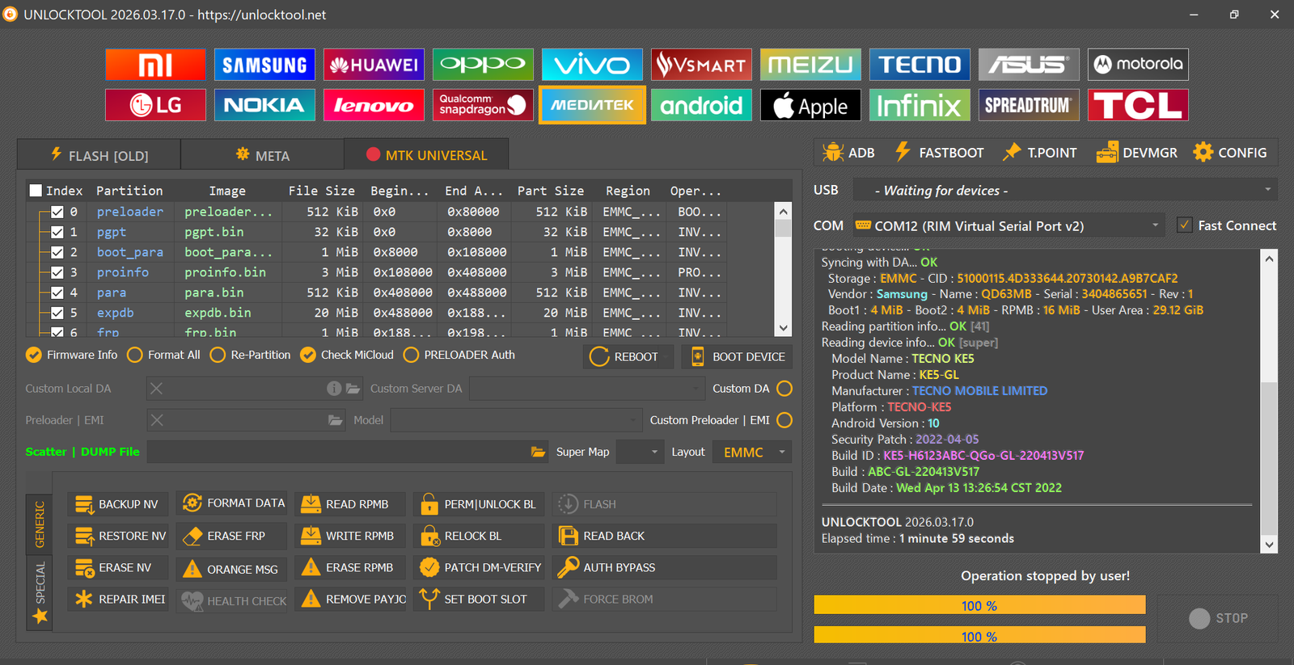This screenshot has width=1294, height=665.
Task: Select the Xiaomi MI brand logo
Action: click(155, 65)
